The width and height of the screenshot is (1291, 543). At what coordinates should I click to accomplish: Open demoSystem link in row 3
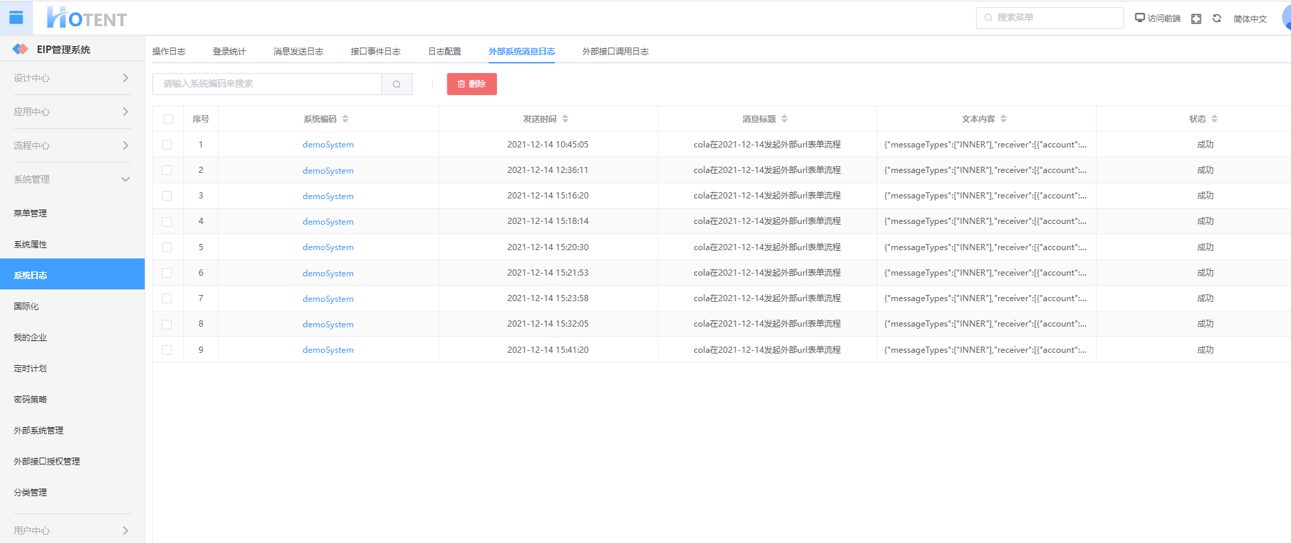(x=328, y=196)
